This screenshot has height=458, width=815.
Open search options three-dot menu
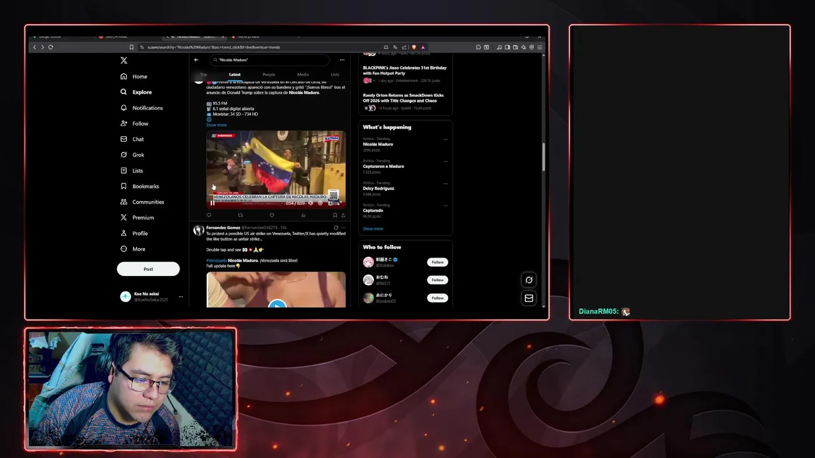tap(342, 60)
